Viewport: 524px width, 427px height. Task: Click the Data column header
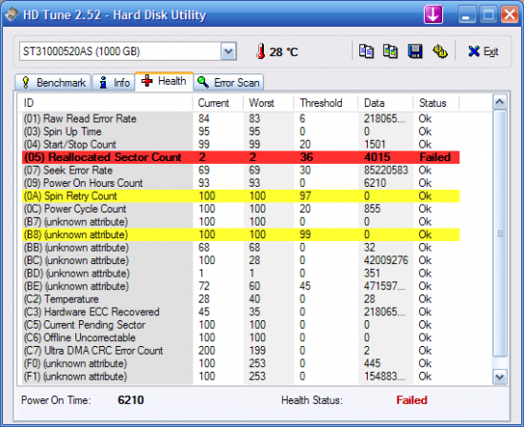tap(385, 103)
